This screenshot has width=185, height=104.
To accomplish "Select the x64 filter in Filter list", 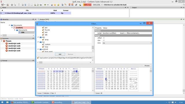I will (x=46, y=32).
